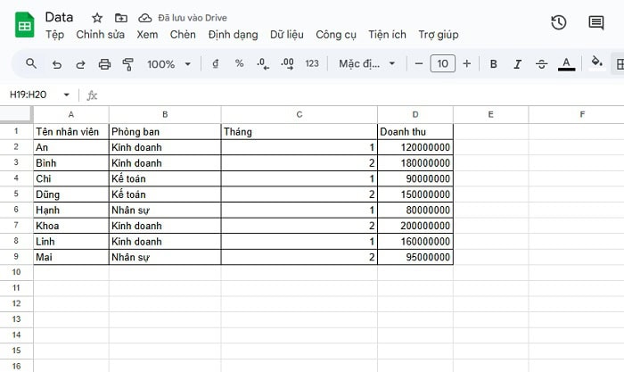Open the comments panel icon

[x=596, y=22]
